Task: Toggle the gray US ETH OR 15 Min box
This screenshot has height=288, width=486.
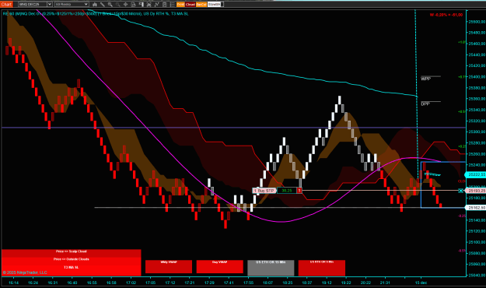Action: (271, 268)
